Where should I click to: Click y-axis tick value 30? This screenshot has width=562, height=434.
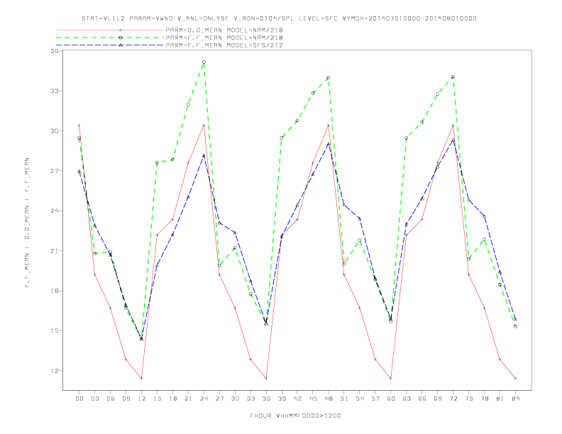click(55, 130)
